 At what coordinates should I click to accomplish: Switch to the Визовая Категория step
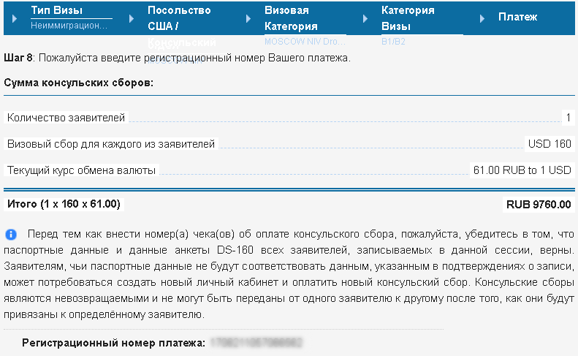[x=291, y=18]
